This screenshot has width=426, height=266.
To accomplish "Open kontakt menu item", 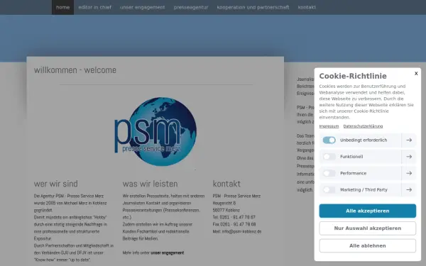I will point(307,7).
